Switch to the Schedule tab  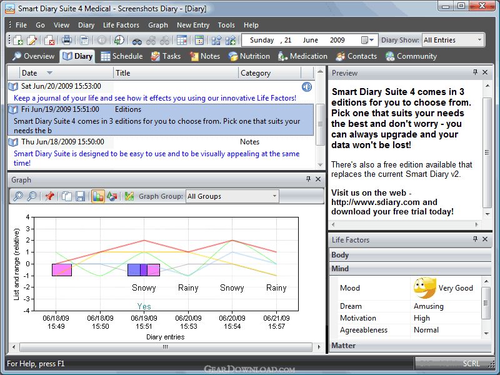pyautogui.click(x=121, y=56)
